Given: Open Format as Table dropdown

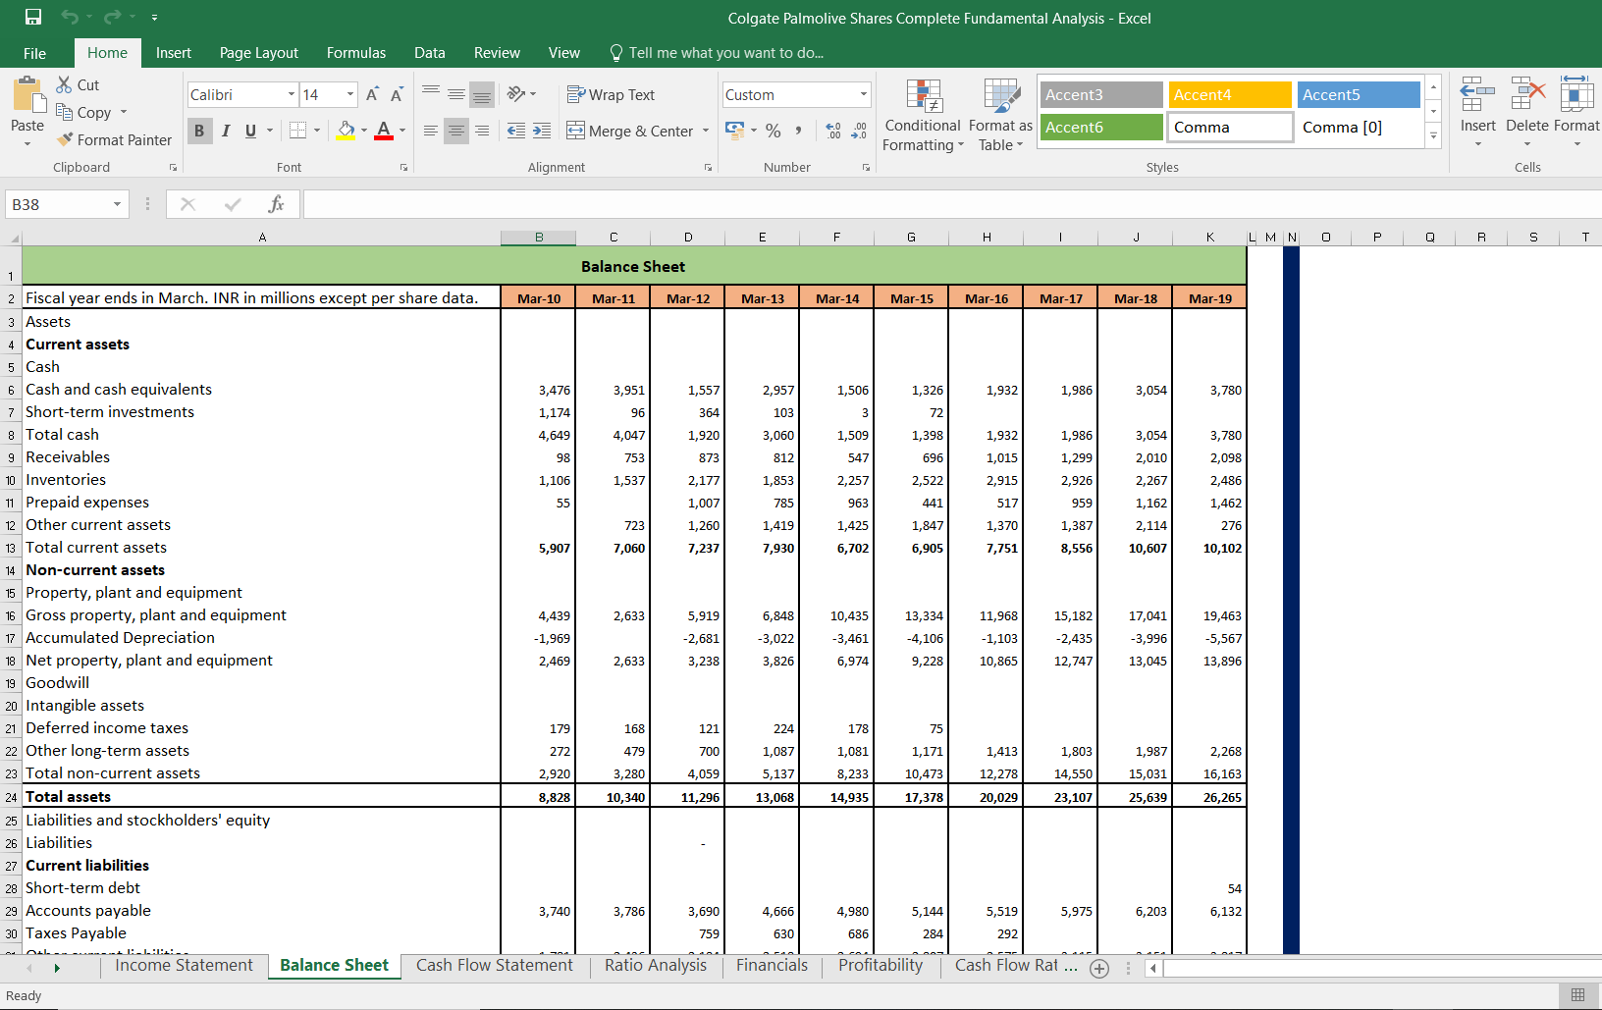Looking at the screenshot, I should pos(1000,116).
